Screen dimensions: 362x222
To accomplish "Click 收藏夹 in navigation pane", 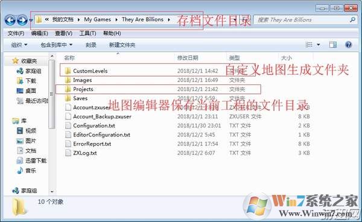I will click(29, 61).
